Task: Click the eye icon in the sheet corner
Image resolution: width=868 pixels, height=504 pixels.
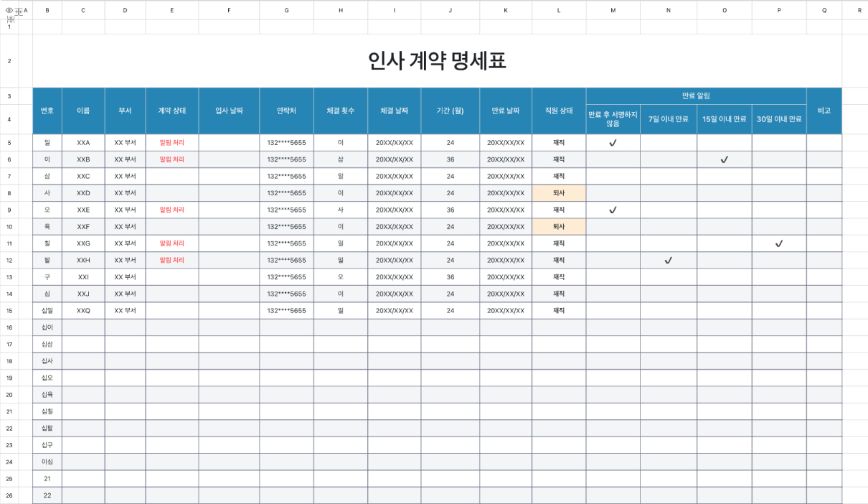Action: (9, 10)
